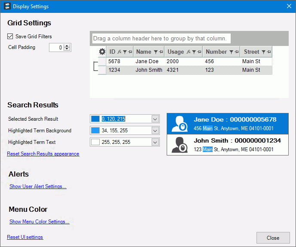Click the ID column header
This screenshot has height=247, width=296.
point(120,52)
